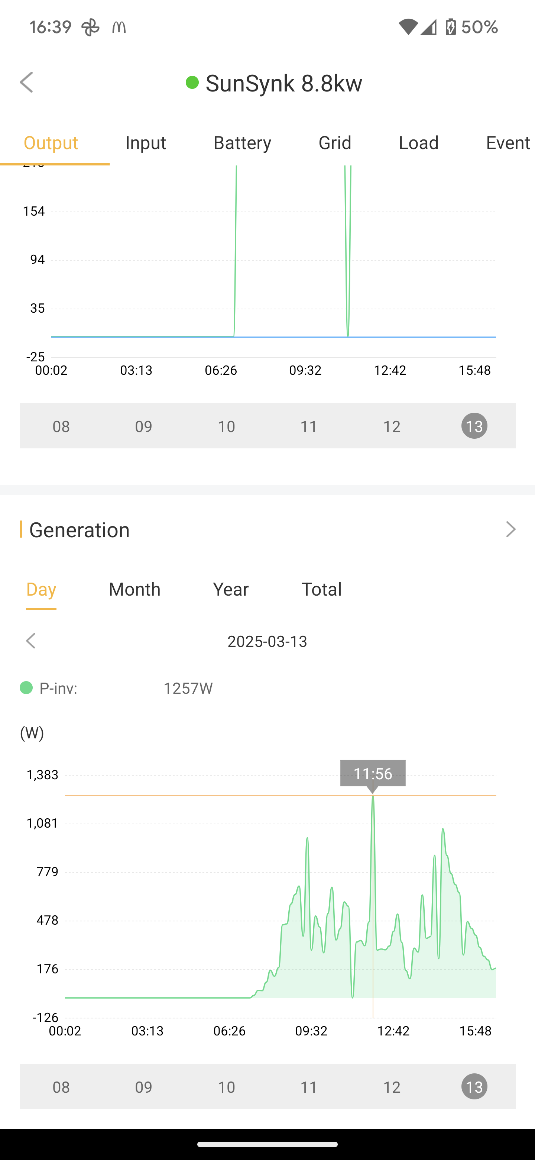Pick highlighted day 13 in Generation date strip
535x1160 pixels.
tap(474, 1087)
